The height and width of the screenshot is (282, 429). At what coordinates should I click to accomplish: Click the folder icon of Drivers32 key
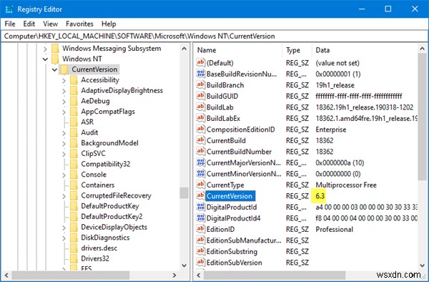[74, 258]
